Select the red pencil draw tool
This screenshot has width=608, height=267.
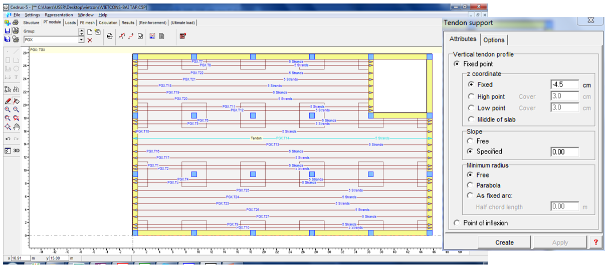[x=8, y=101]
